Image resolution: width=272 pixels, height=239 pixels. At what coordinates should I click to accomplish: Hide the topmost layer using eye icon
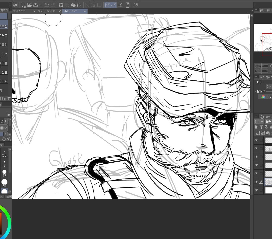[x=256, y=140]
